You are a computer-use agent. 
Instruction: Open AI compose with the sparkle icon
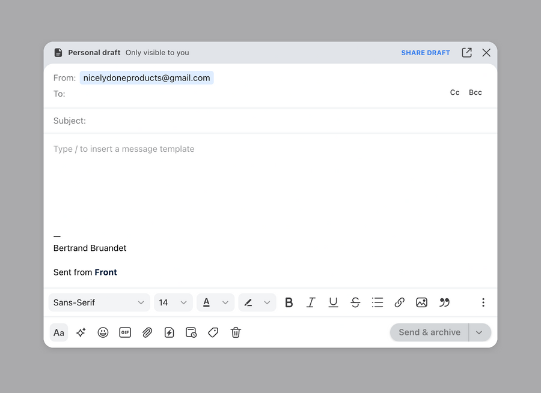pos(81,332)
